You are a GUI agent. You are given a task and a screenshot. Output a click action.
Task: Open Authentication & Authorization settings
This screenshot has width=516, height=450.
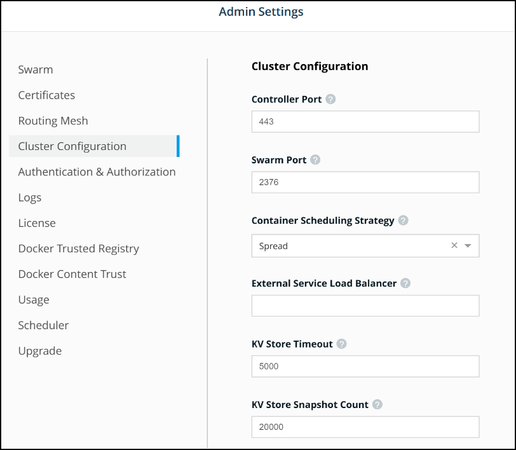97,172
